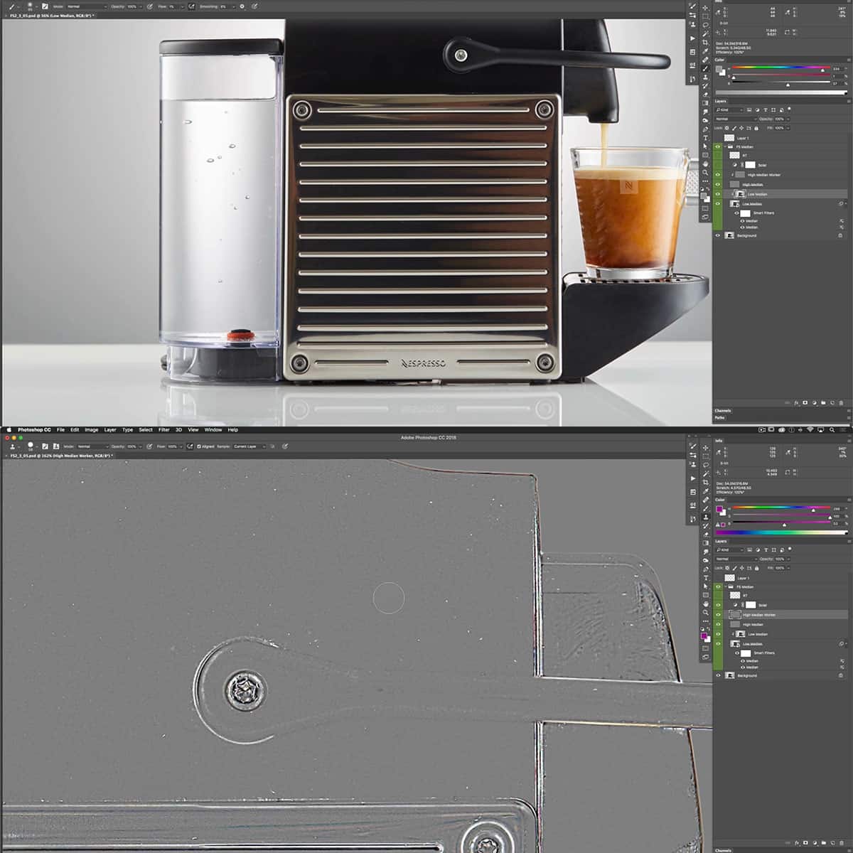Viewport: 853px width, 853px height.
Task: Open the Filter menu
Action: click(163, 429)
